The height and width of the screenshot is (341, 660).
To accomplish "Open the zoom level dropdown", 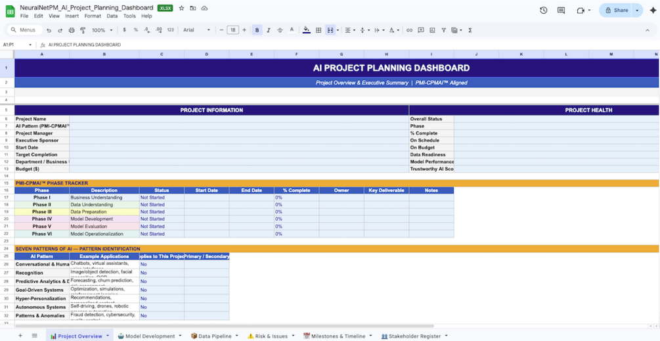I will pyautogui.click(x=102, y=30).
